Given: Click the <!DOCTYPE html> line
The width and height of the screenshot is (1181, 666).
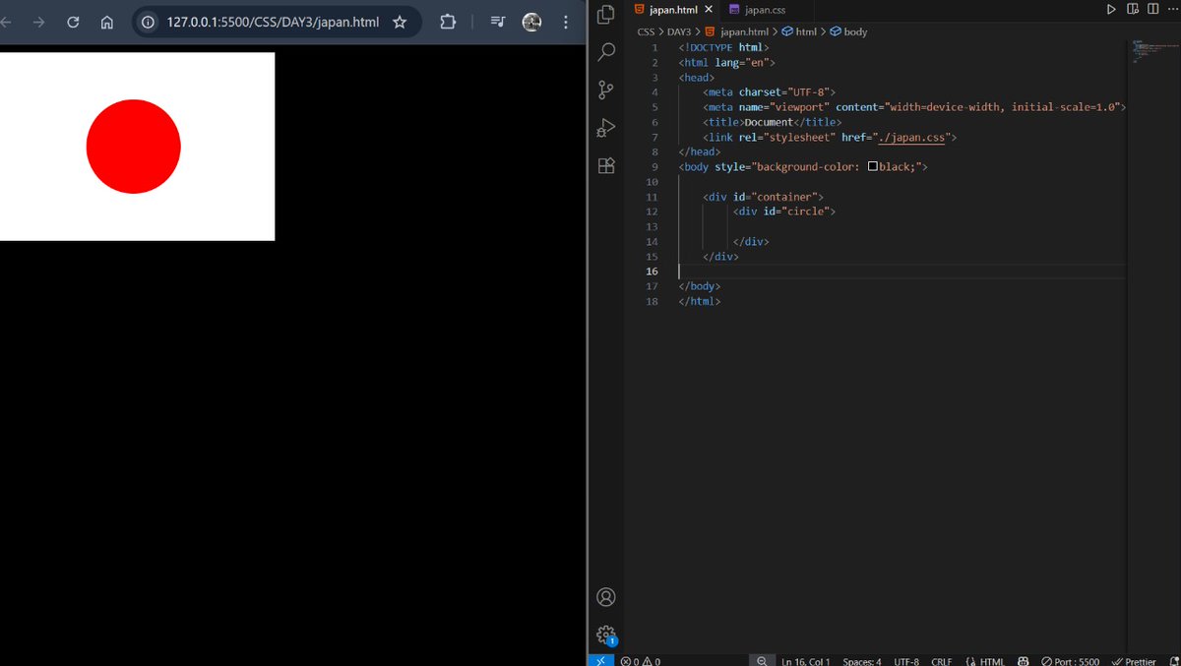Looking at the screenshot, I should 723,47.
